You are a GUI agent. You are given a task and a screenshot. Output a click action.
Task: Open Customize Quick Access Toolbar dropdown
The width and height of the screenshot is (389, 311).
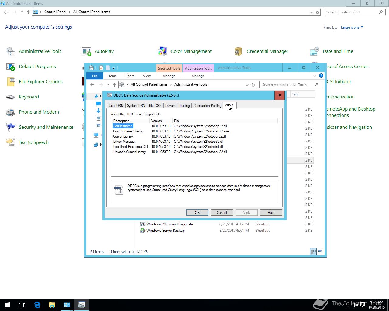point(113,68)
